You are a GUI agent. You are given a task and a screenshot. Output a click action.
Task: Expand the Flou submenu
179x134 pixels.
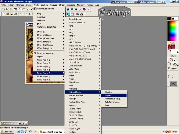pyautogui.click(x=49, y=14)
